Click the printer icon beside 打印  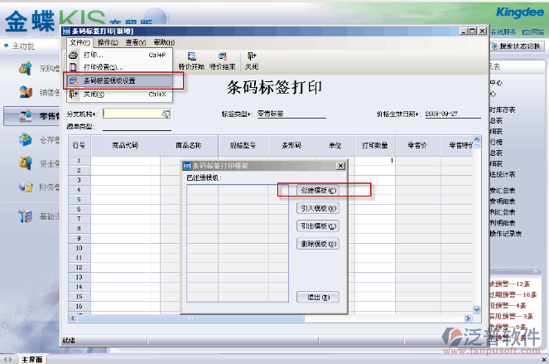(73, 55)
